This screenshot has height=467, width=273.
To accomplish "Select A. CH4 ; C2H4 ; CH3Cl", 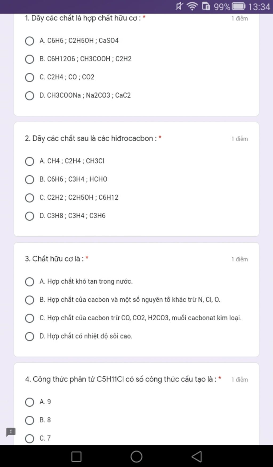I will [x=65, y=161].
